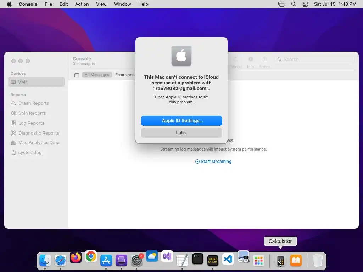Open the View menu

click(x=101, y=4)
